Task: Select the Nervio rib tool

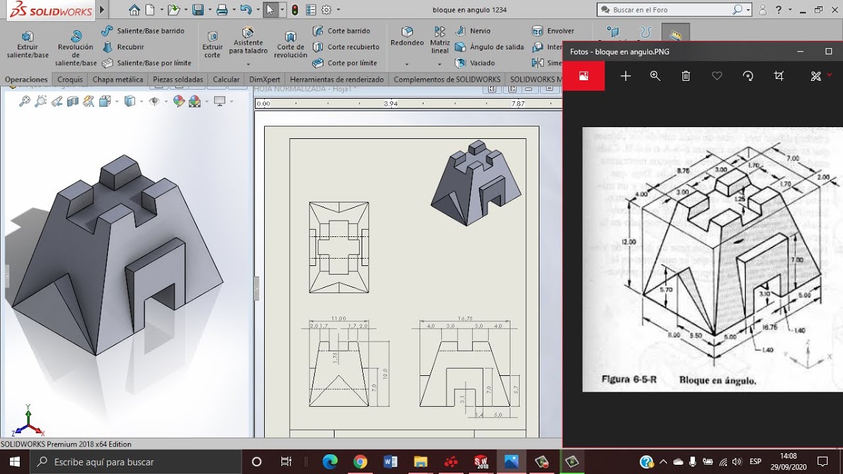Action: click(x=472, y=31)
